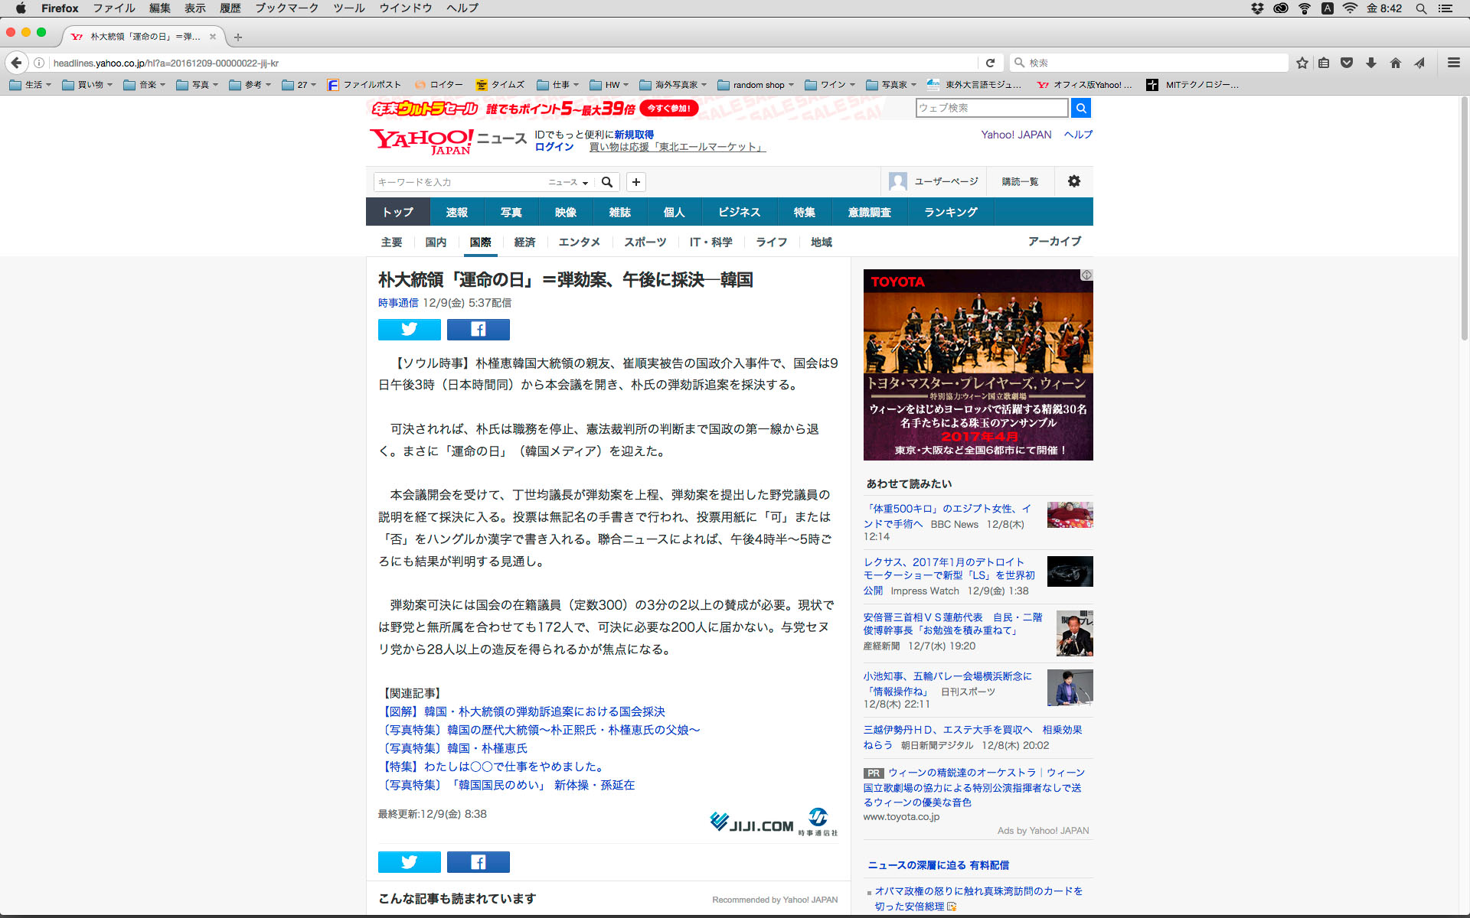Viewport: 1470px width, 918px height.
Task: Go to Firefox home page icon
Action: coord(1395,63)
